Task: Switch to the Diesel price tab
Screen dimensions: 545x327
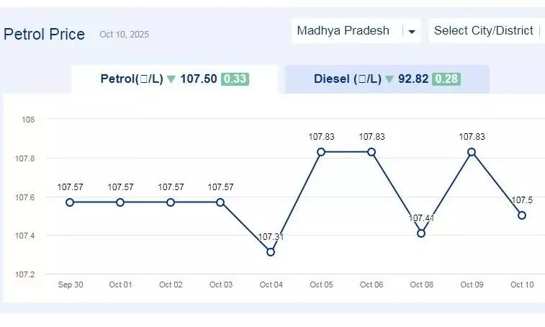Action: (387, 79)
